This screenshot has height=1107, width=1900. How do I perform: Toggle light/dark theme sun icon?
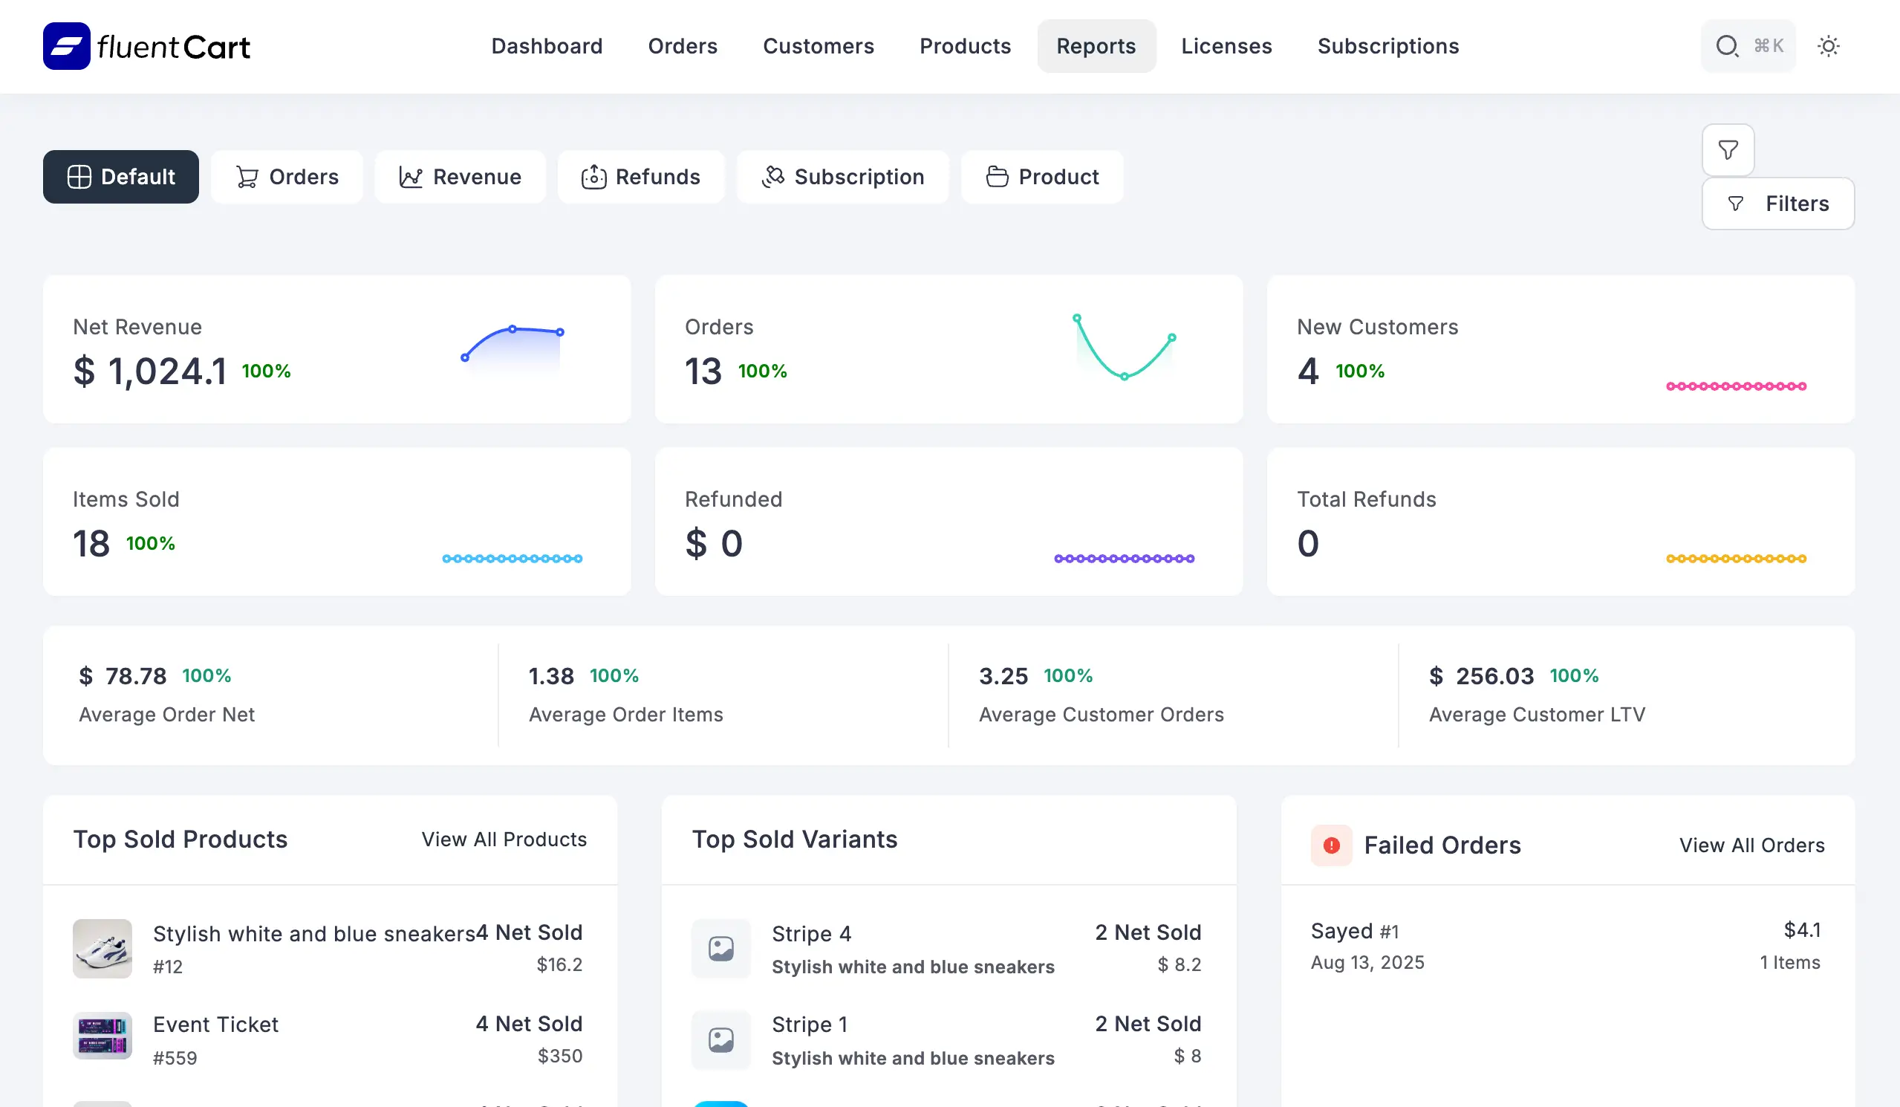1829,46
